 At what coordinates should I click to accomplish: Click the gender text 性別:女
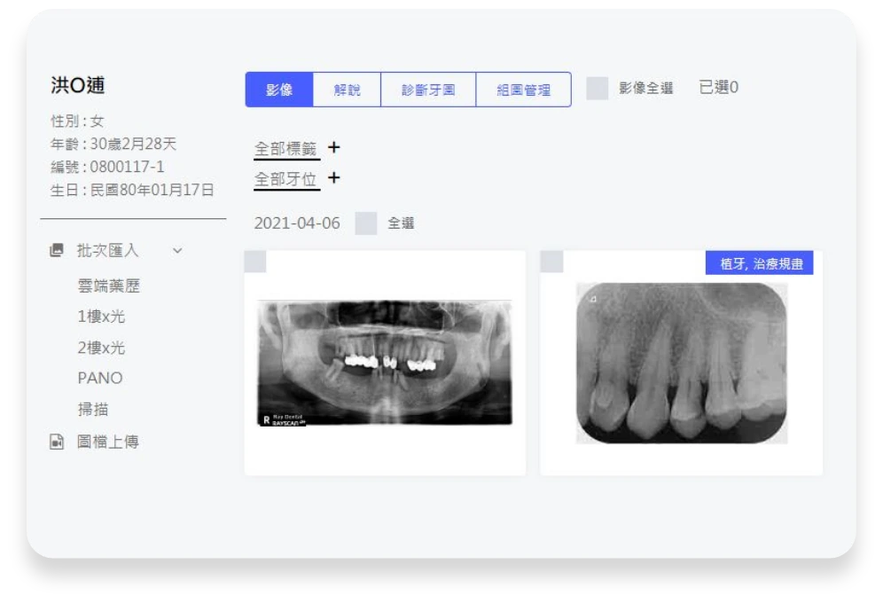click(77, 121)
